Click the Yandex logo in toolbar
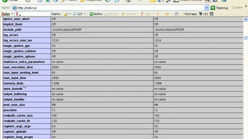 (5, 14)
